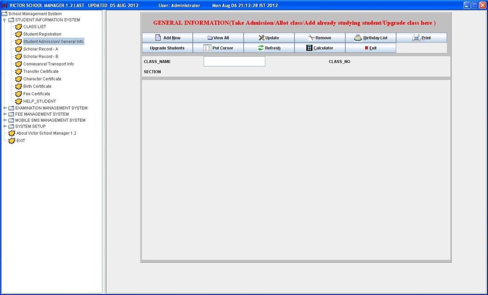Click gear icon beside CLASS LIST

coord(19,27)
